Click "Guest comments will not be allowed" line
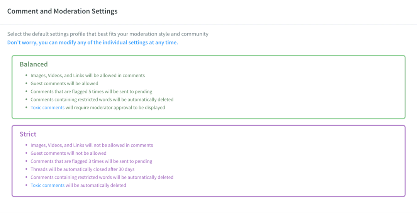 (68, 153)
